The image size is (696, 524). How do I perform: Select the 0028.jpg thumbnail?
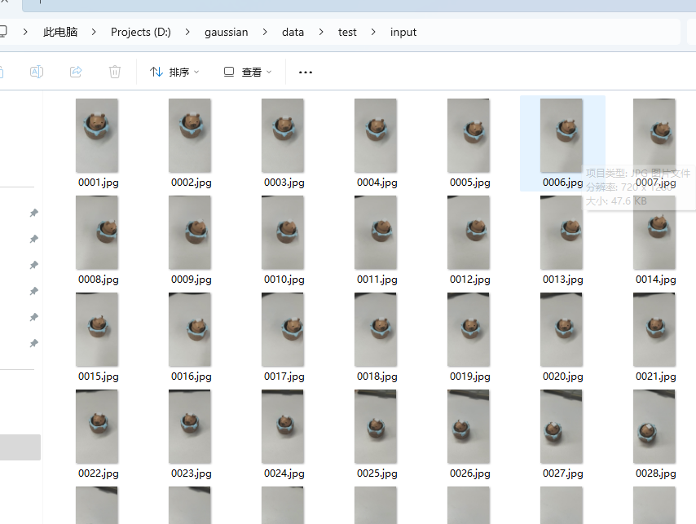point(654,426)
